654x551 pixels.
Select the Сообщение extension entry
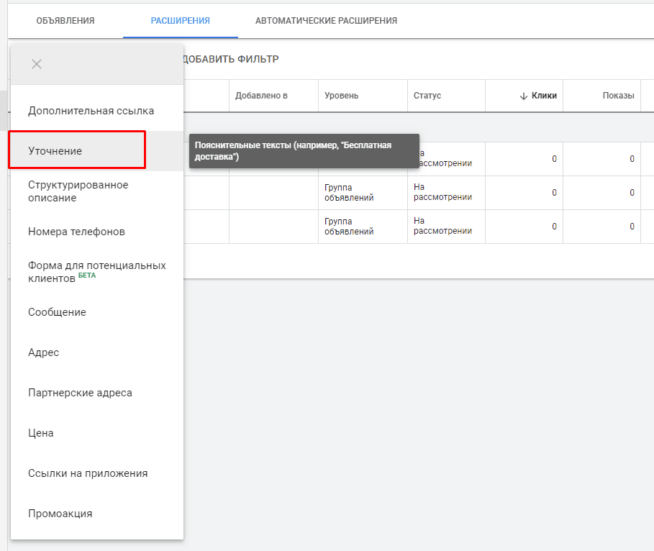tap(56, 311)
